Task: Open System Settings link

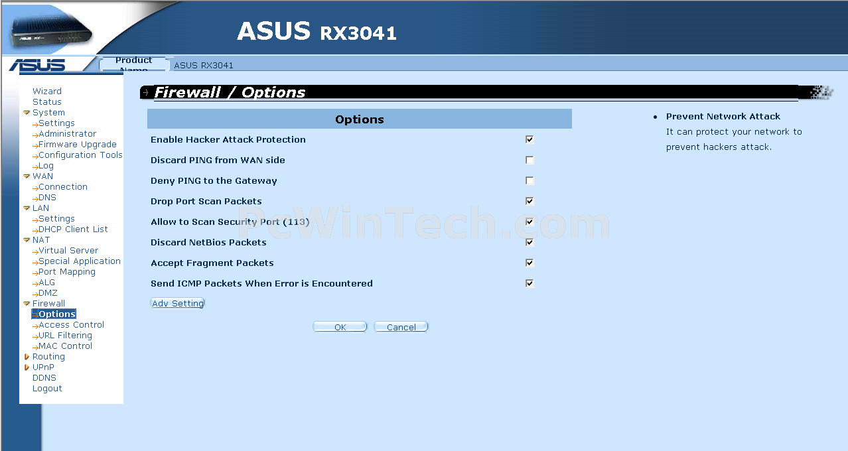Action: pos(56,123)
